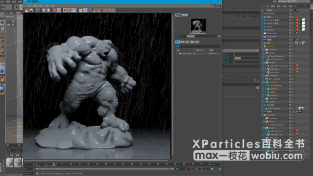Click the gray material tag on hulk-lowpoly

coord(300,108)
